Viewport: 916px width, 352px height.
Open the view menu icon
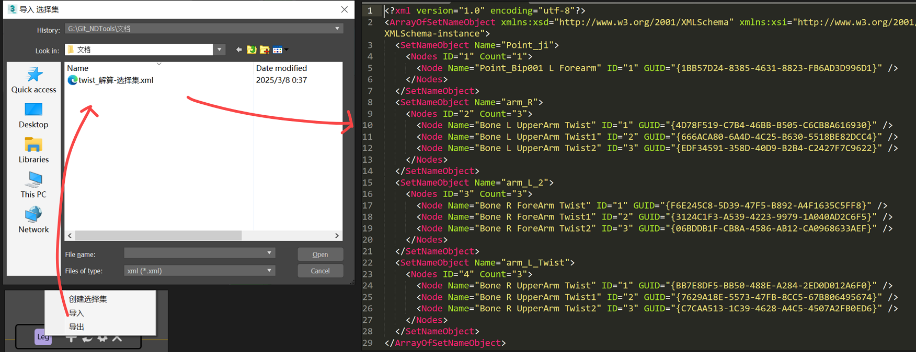coord(278,50)
